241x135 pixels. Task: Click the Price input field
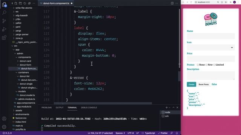(x=211, y=58)
